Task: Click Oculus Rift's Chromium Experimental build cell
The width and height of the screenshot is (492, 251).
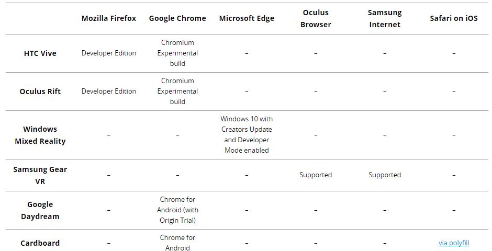Action: (x=177, y=91)
